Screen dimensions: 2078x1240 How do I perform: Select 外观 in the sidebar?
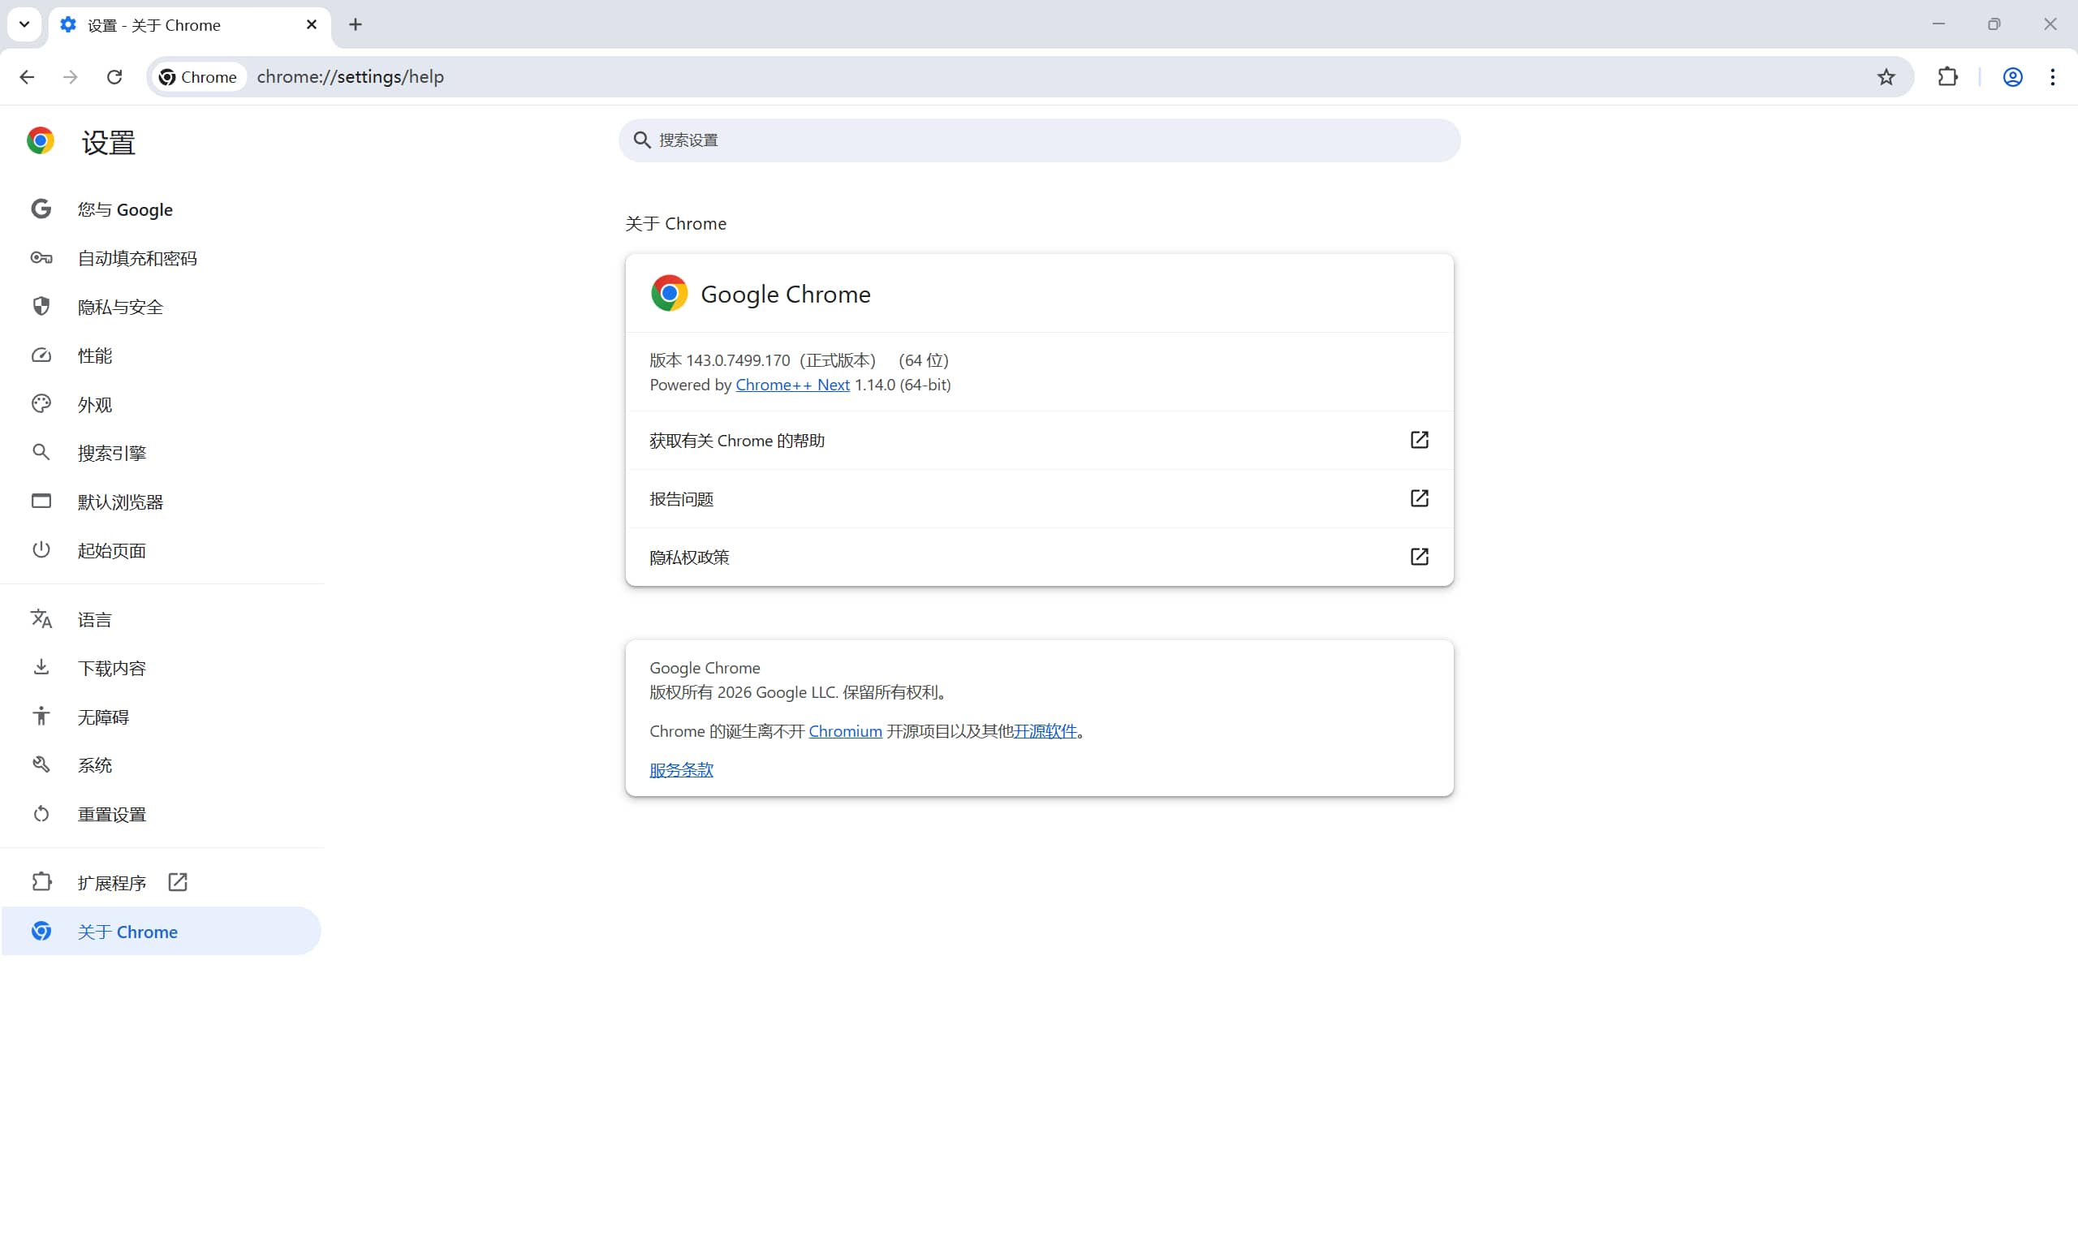(94, 404)
